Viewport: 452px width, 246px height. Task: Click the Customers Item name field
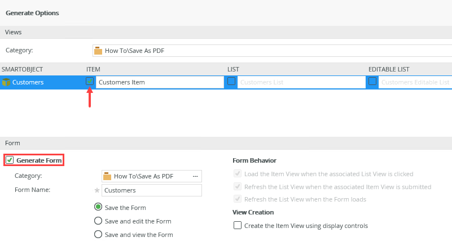(x=160, y=82)
